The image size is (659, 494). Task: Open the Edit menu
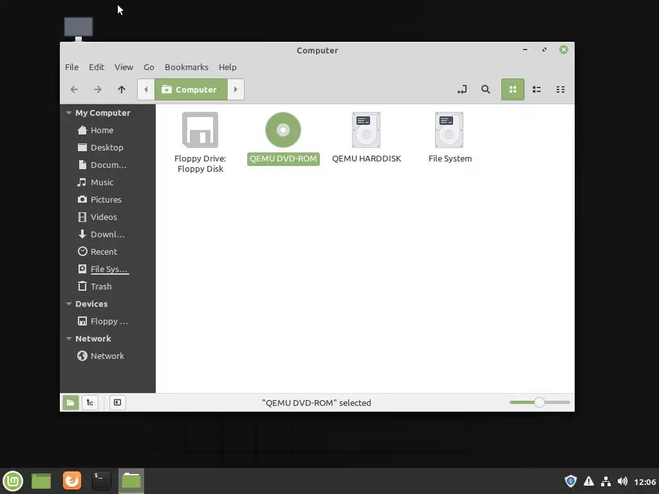pyautogui.click(x=97, y=67)
